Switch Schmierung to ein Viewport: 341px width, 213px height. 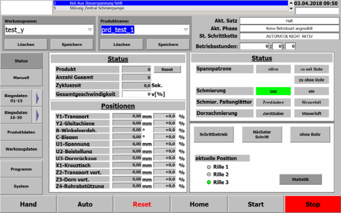(x=311, y=91)
